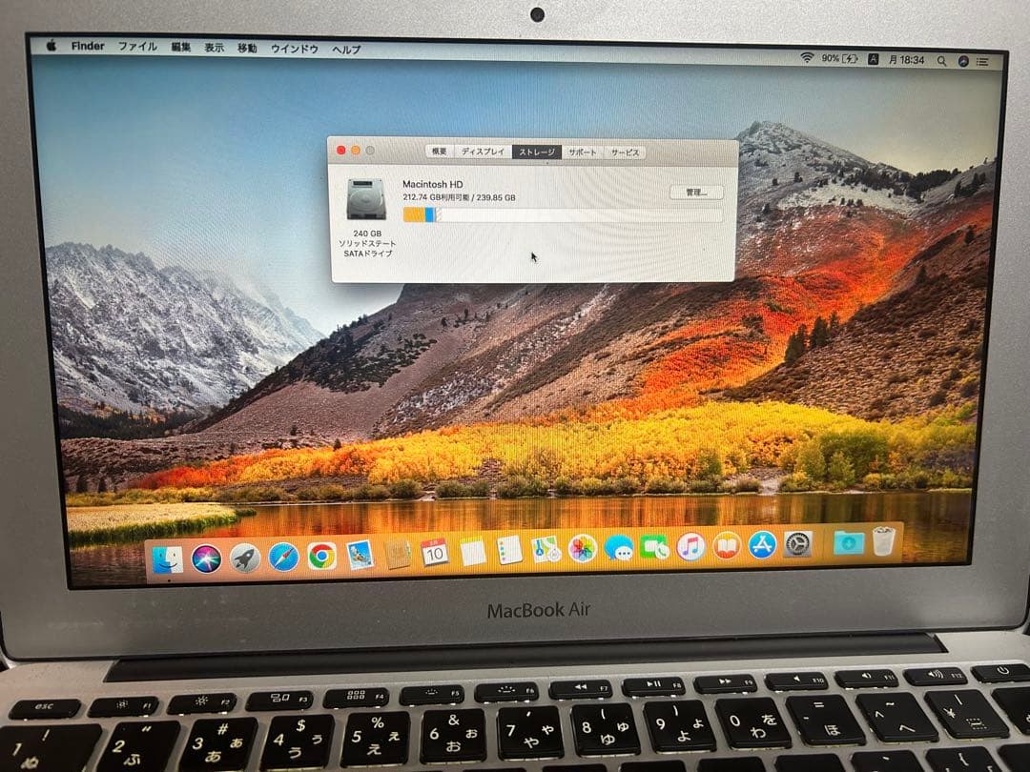Open Spotlight search magnifier
This screenshot has height=772, width=1030.
point(941,60)
